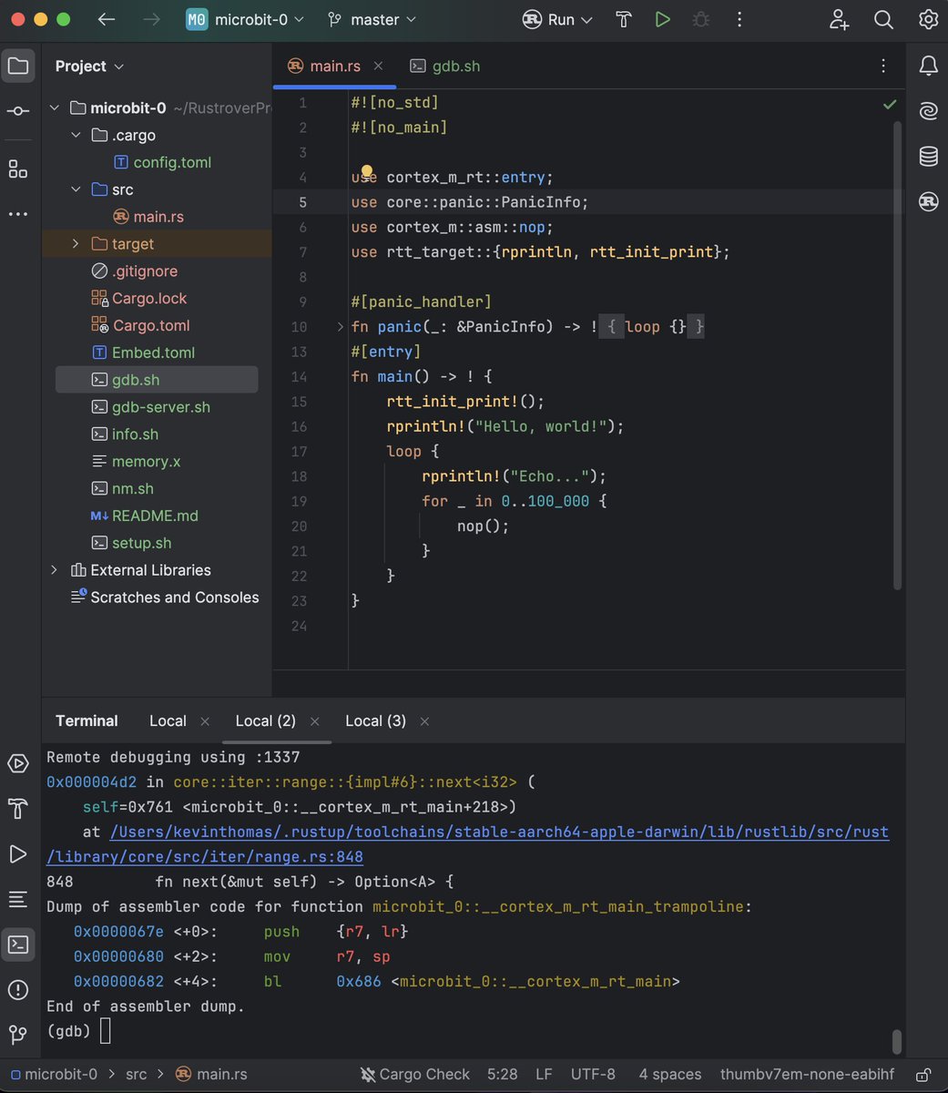Click the Debug bug icon
Image resolution: width=948 pixels, height=1093 pixels.
pos(700,19)
